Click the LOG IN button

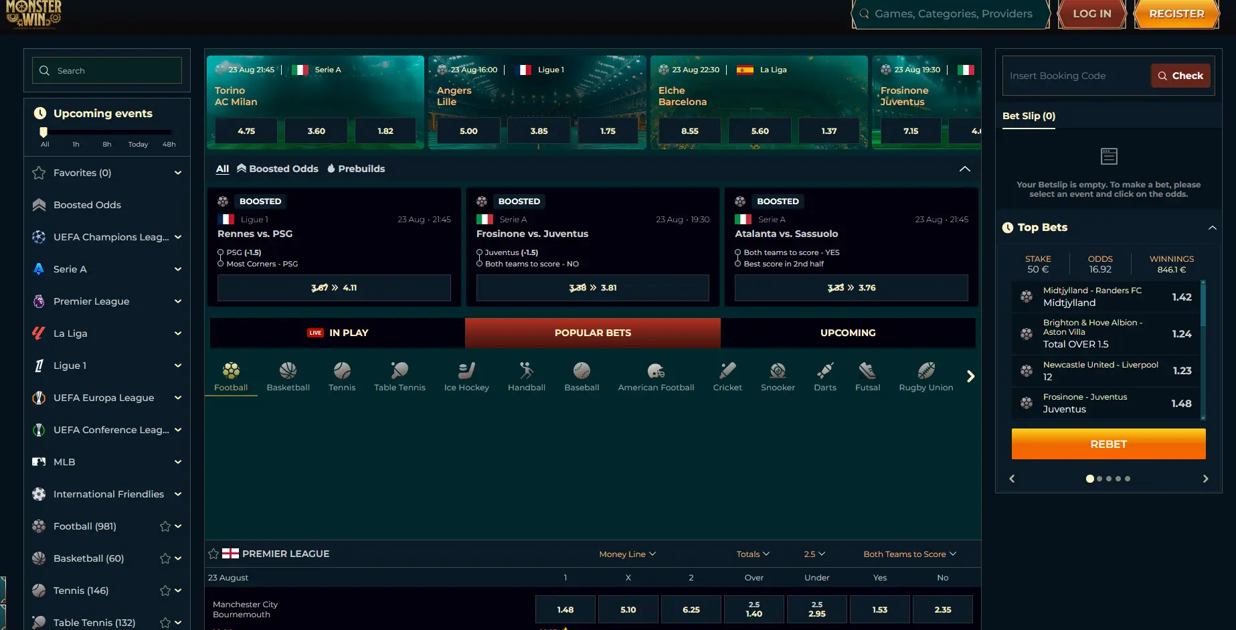(x=1092, y=13)
